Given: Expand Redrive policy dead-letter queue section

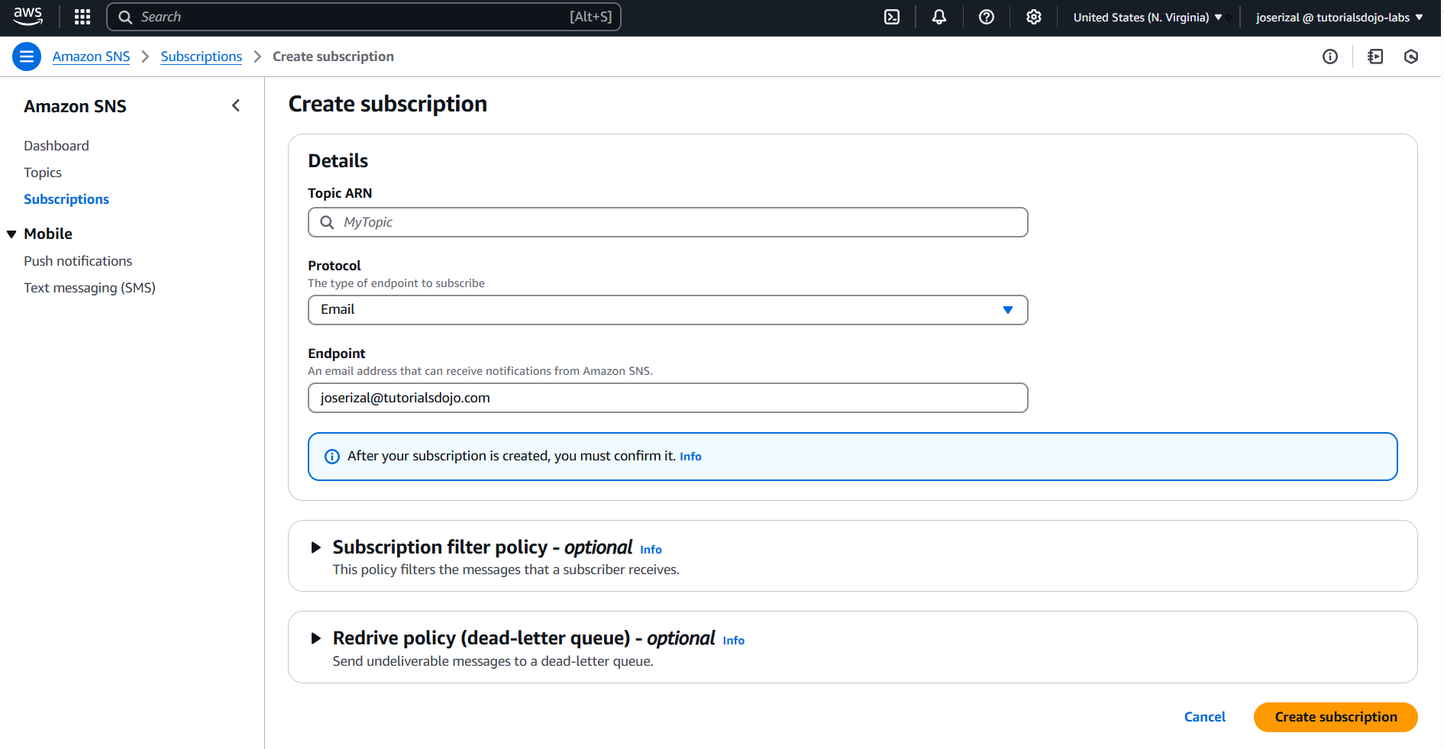Looking at the screenshot, I should click(316, 638).
